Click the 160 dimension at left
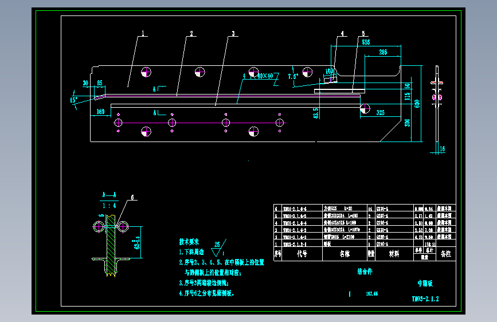The width and height of the screenshot is (497, 322). point(100,112)
